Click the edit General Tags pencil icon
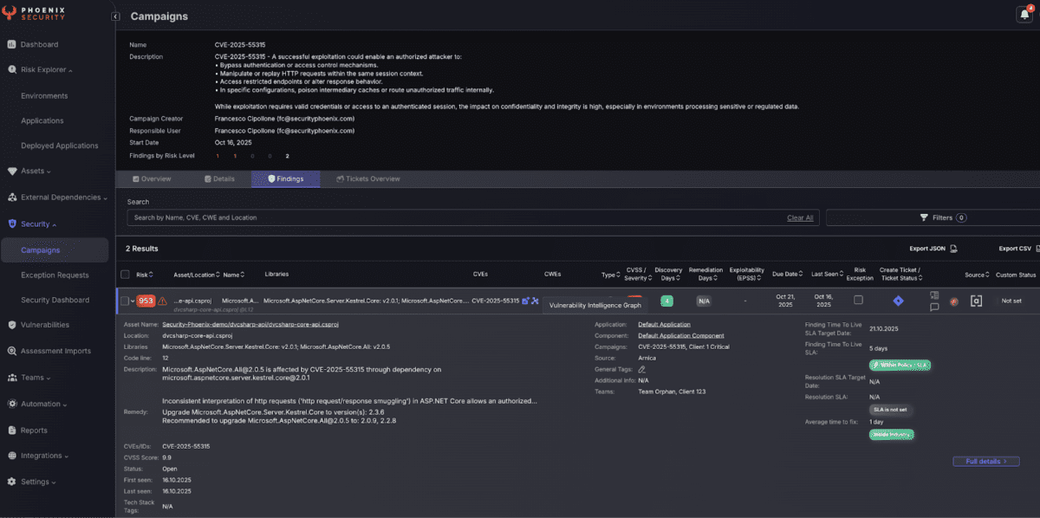 coord(642,370)
